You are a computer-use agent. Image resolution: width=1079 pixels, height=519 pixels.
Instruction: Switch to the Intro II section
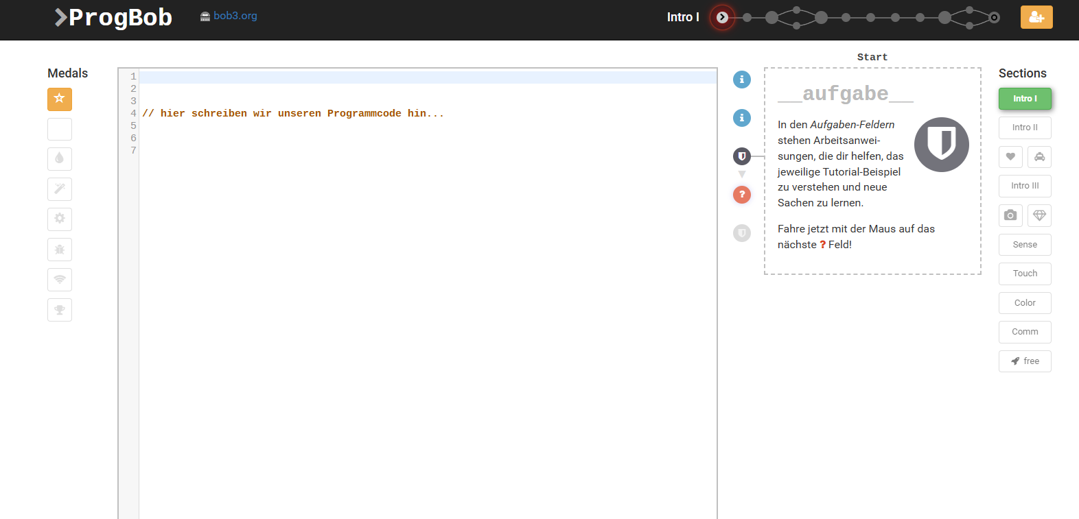(1025, 128)
